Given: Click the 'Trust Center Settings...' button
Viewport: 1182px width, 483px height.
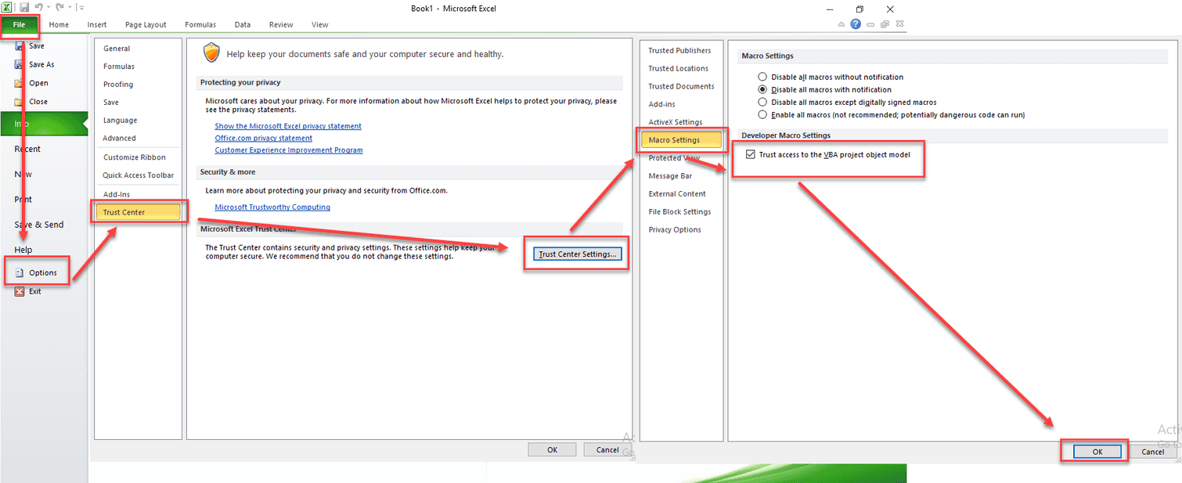Looking at the screenshot, I should pyautogui.click(x=576, y=253).
